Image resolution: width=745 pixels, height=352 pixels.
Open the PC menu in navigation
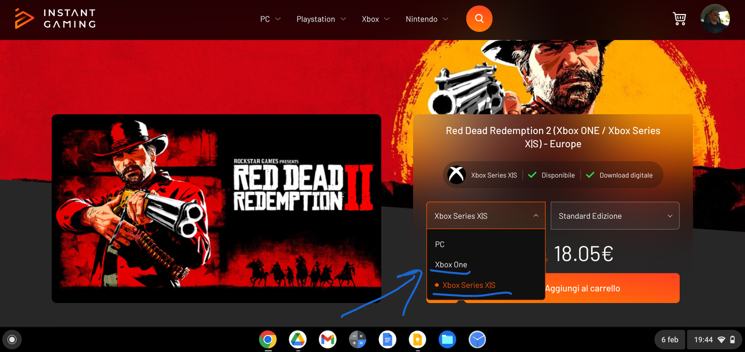[x=270, y=19]
